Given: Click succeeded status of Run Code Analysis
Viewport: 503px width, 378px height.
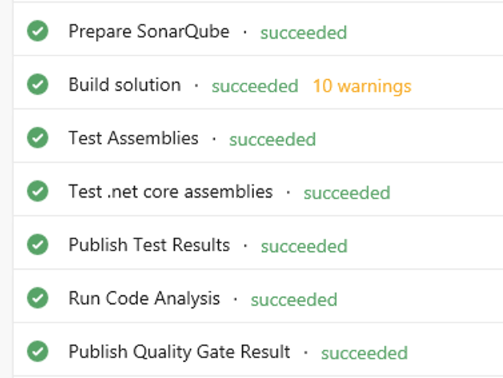Looking at the screenshot, I should tap(294, 300).
